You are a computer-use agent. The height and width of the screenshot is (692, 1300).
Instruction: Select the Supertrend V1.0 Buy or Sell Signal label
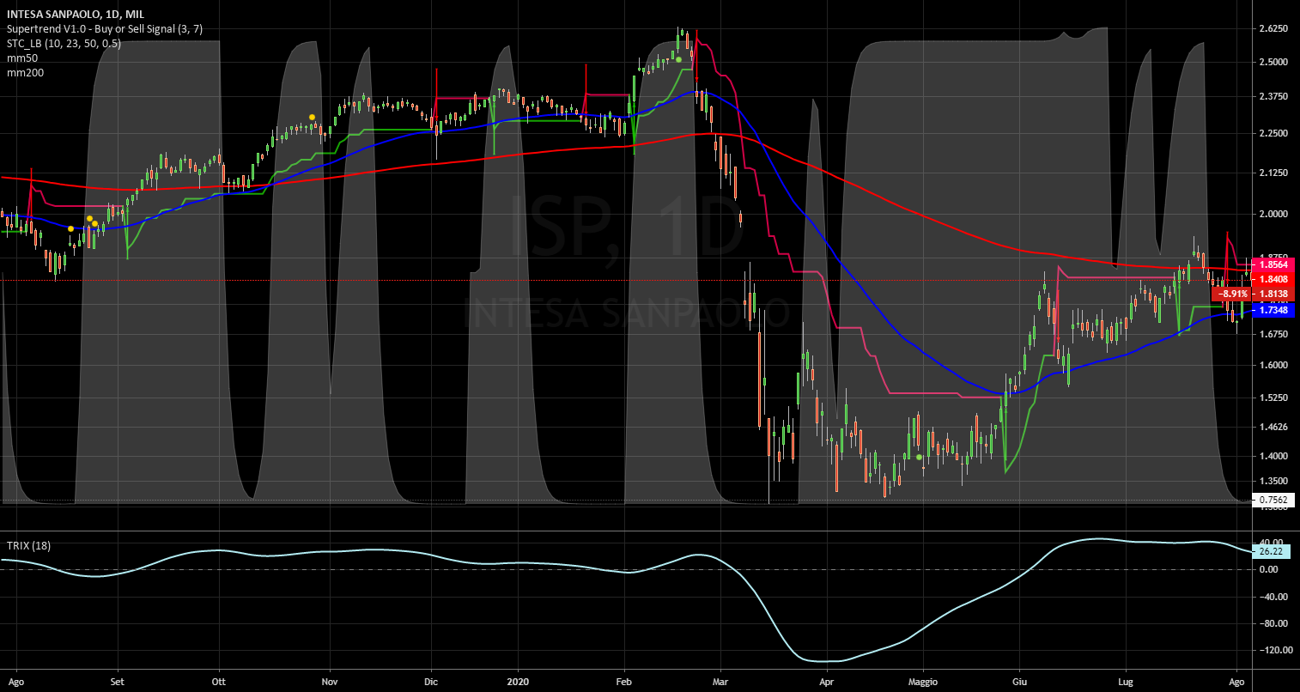click(105, 29)
